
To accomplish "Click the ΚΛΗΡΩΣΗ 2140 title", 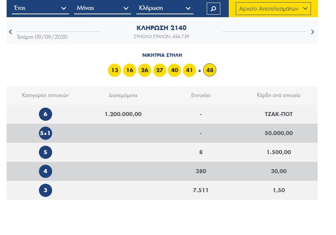I will coord(162,28).
